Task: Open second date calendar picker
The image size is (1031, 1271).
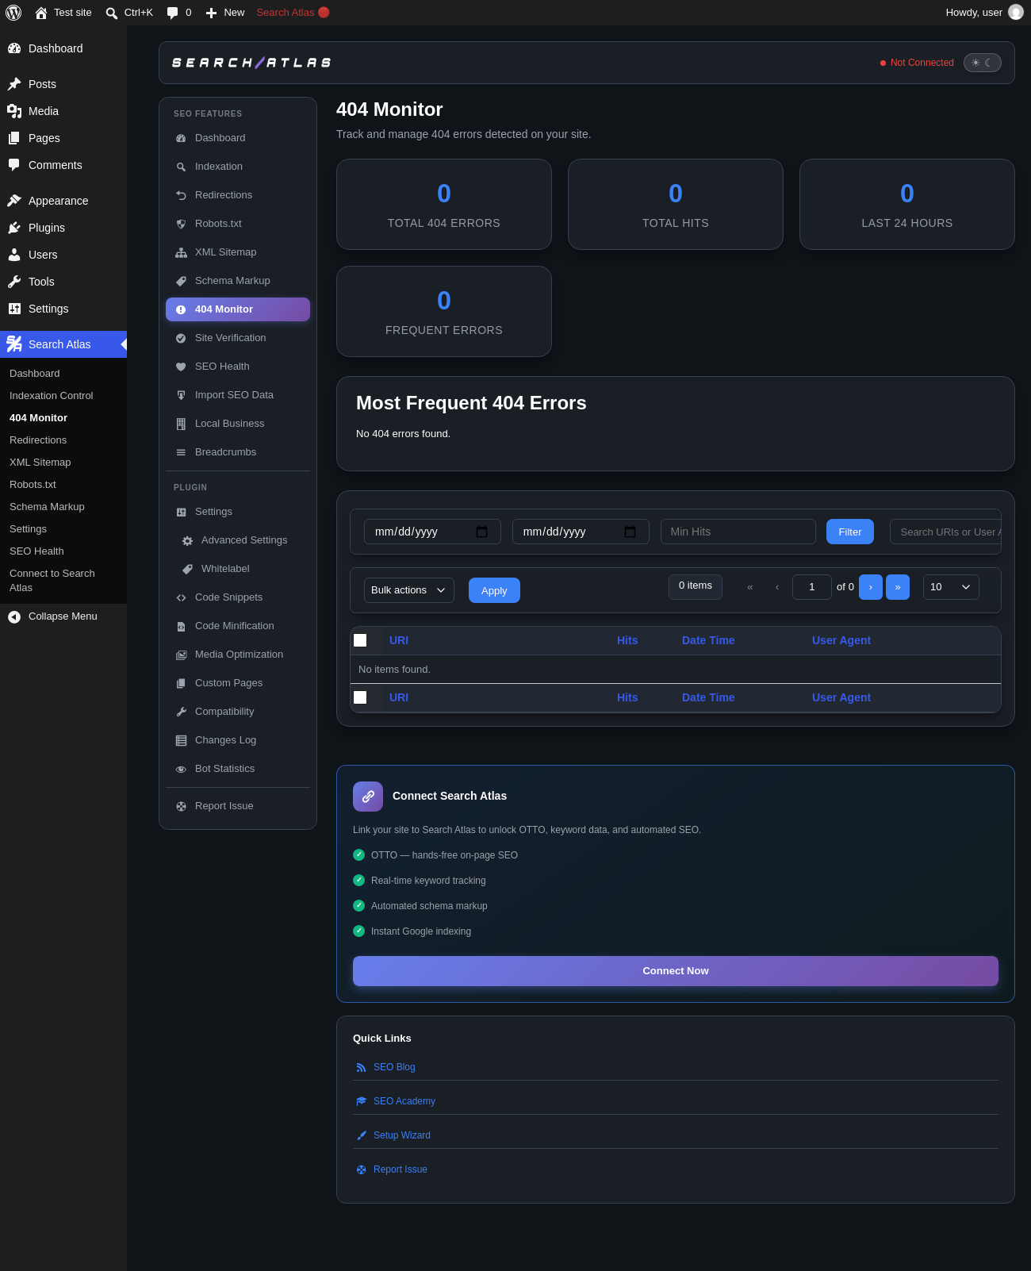Action: 630,532
